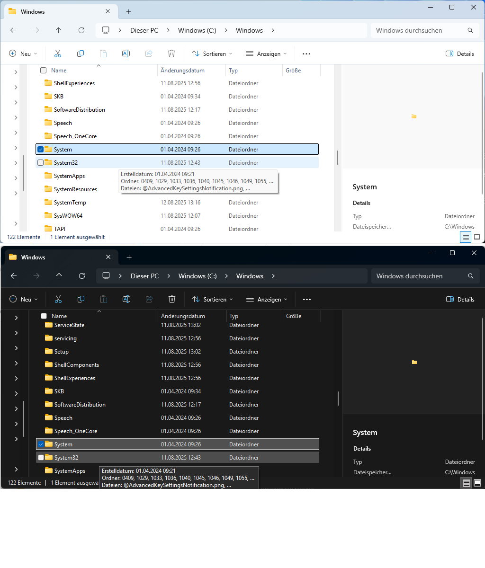Close the Windows tab in the dark window
This screenshot has width=485, height=568.
pos(108,257)
